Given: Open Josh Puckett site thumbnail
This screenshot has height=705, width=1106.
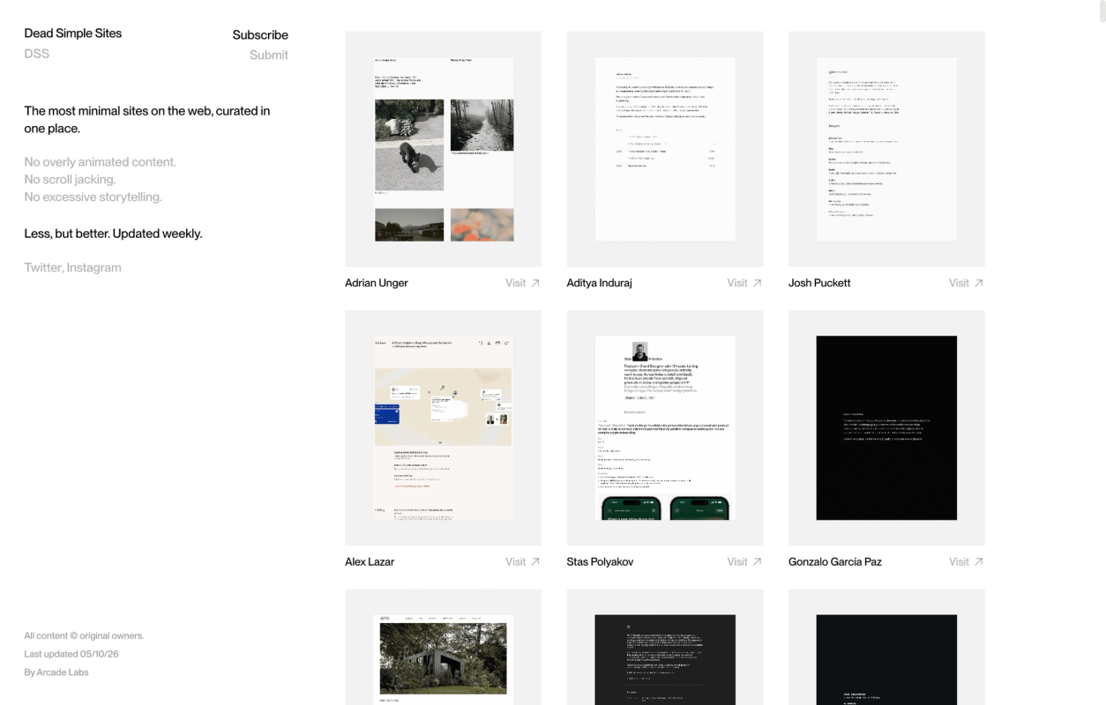Looking at the screenshot, I should click(x=886, y=149).
